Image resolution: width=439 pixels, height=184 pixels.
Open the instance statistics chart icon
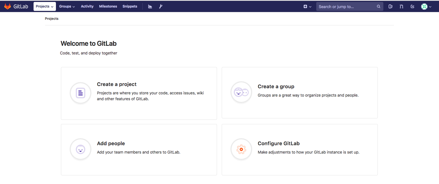click(150, 6)
